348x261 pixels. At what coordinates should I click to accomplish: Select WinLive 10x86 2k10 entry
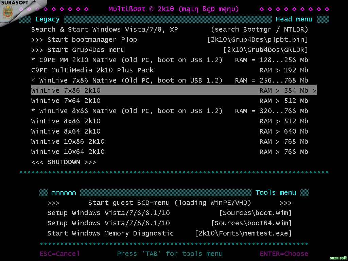click(170, 142)
